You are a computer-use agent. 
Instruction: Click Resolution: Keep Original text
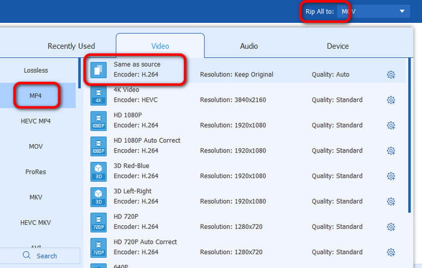click(236, 75)
